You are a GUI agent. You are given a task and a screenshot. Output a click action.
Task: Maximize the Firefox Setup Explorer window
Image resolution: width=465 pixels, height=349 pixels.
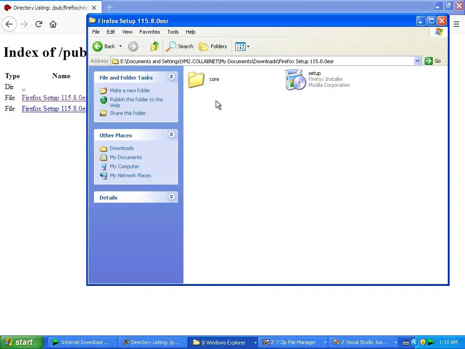coord(431,21)
